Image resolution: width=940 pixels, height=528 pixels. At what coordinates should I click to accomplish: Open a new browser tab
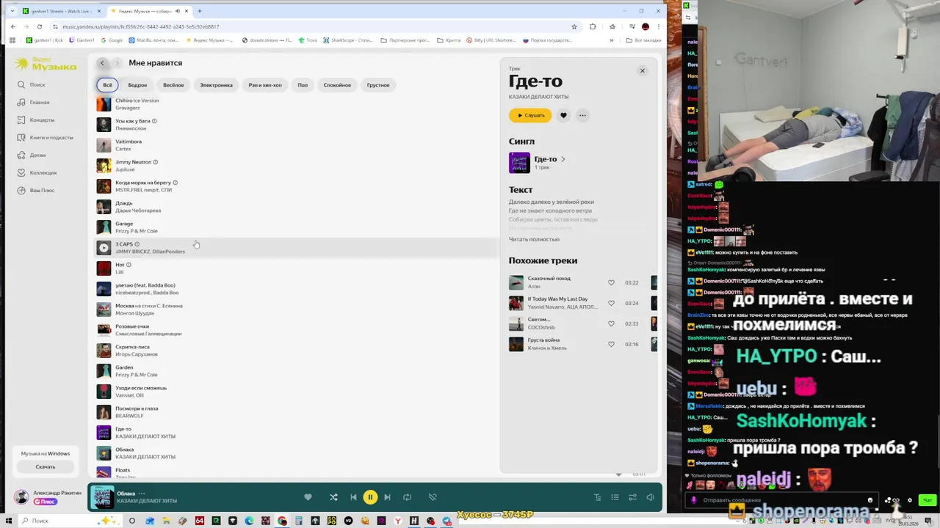point(199,11)
